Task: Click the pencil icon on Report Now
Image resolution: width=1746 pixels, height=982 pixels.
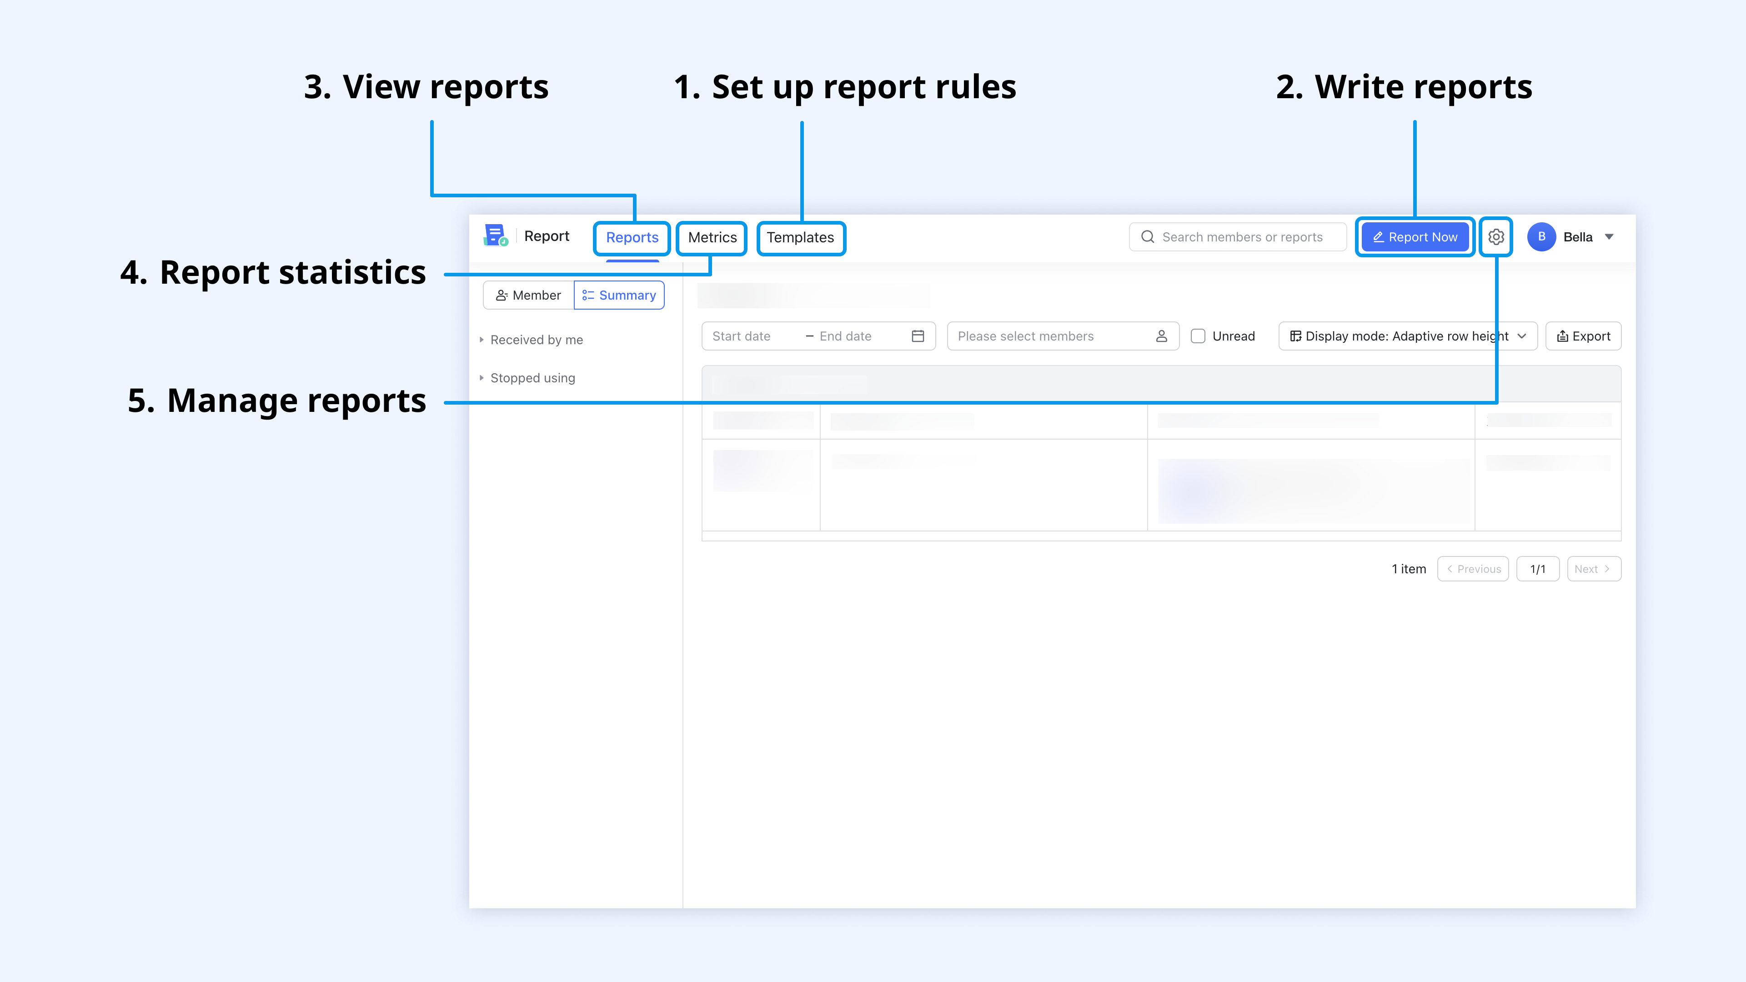Action: (1379, 236)
